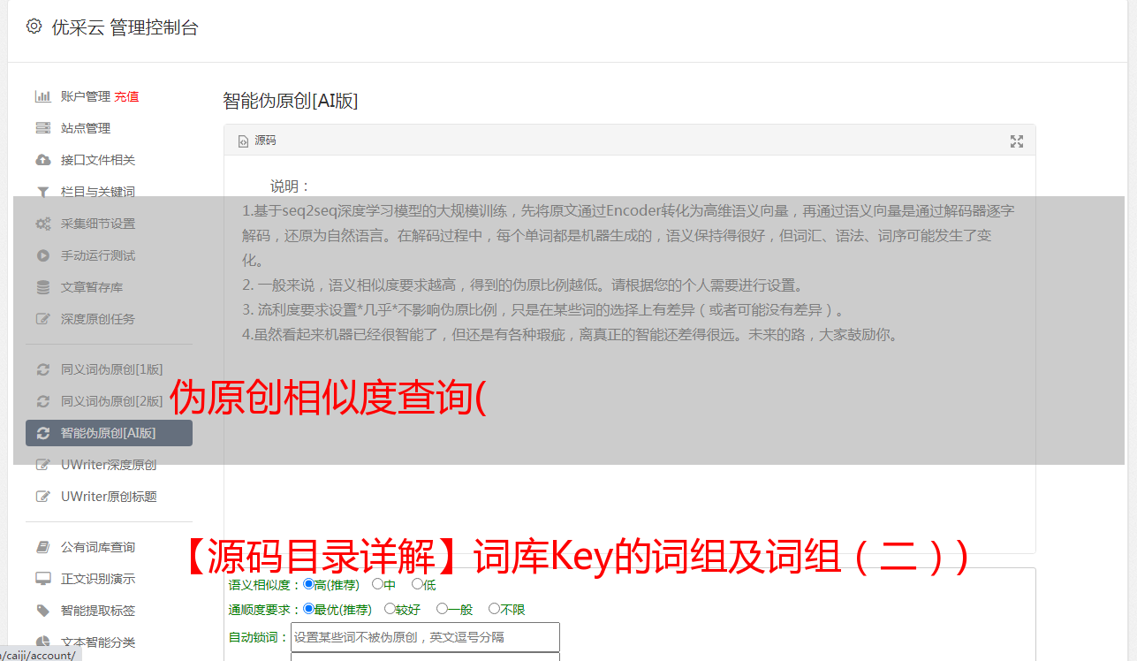Click the 智能提取标签 tag icon

click(42, 611)
